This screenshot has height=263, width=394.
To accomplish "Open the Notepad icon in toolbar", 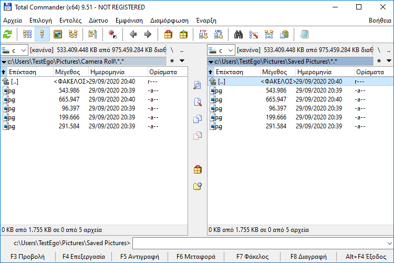I will [x=304, y=34].
